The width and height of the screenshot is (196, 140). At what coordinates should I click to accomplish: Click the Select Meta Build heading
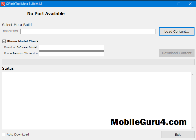(17, 25)
